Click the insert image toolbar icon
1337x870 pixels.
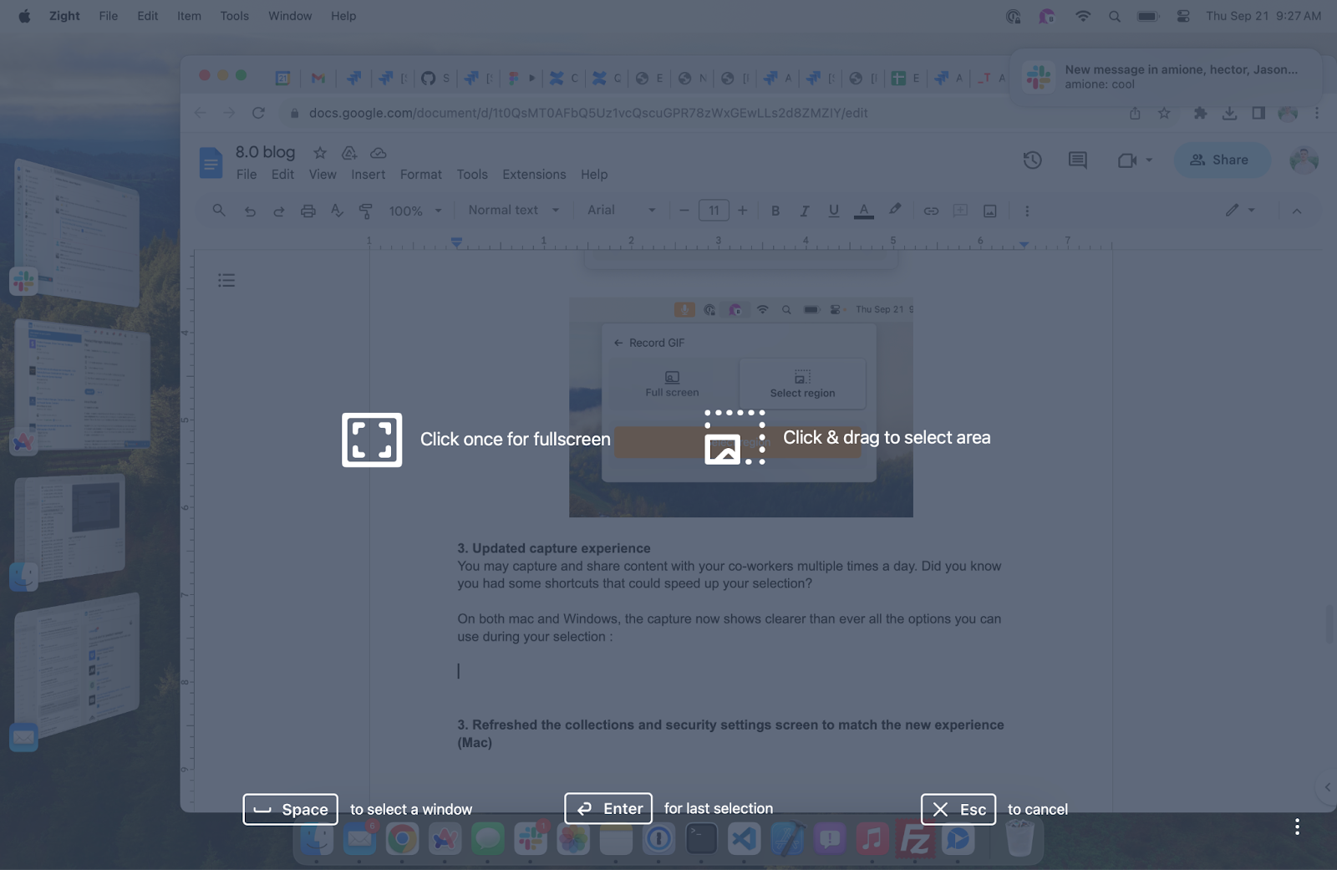pyautogui.click(x=990, y=211)
